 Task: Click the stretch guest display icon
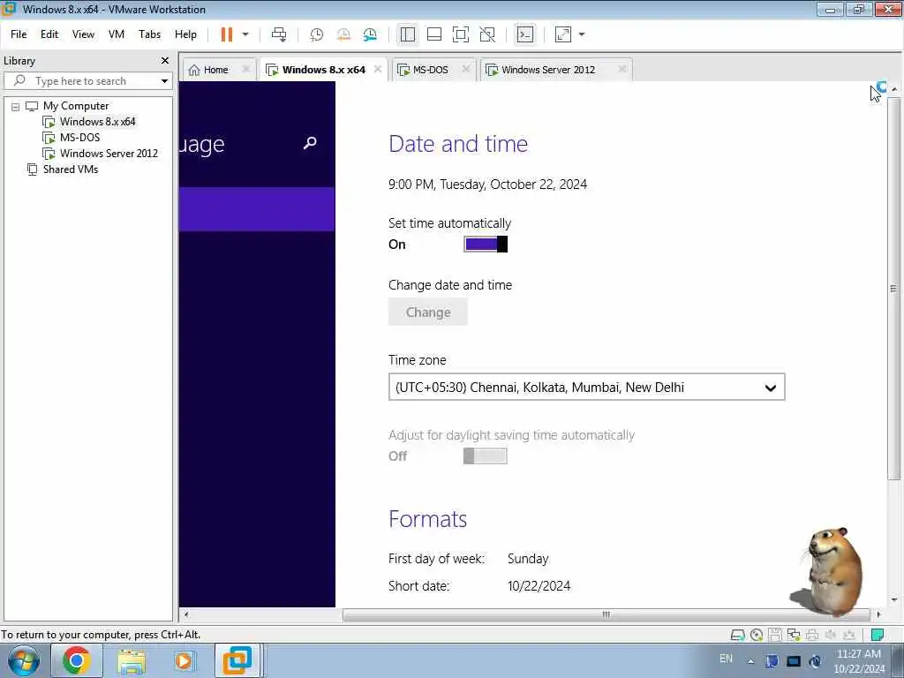(x=562, y=34)
